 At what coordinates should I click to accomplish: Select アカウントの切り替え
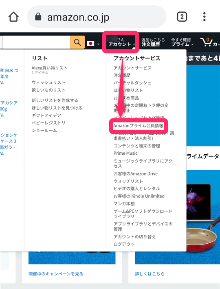coord(134,237)
